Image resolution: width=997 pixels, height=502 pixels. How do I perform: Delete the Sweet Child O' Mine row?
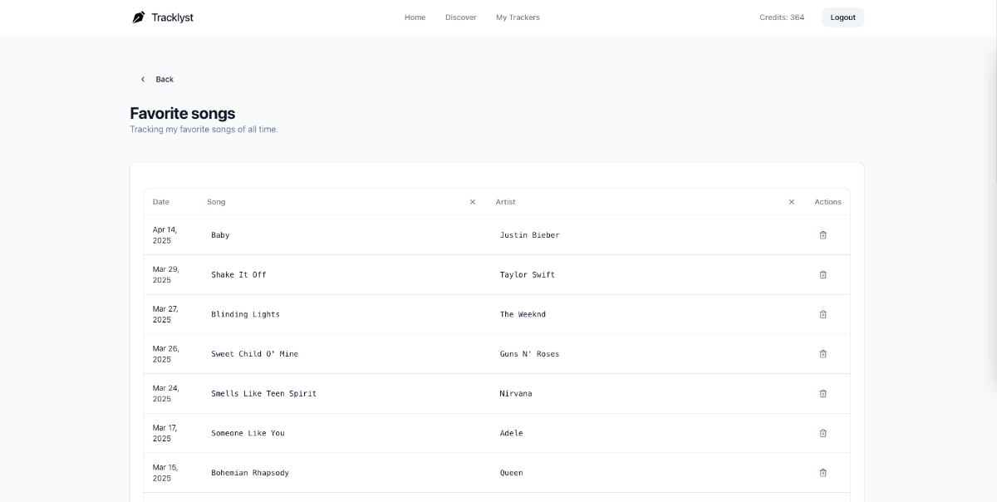coord(823,354)
